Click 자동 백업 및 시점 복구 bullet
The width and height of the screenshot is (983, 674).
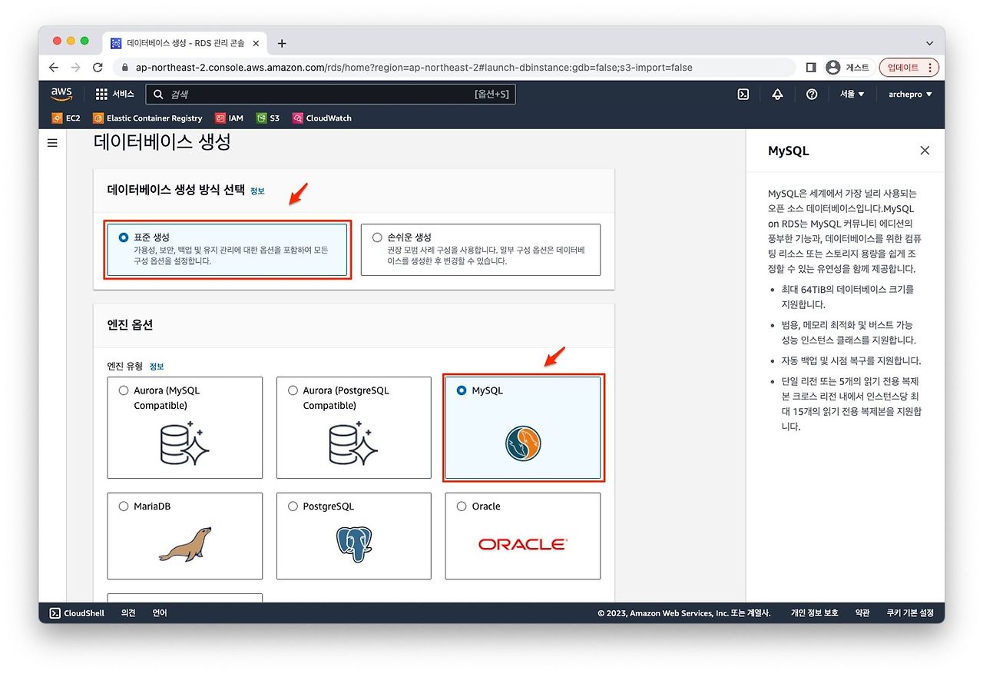coord(851,360)
